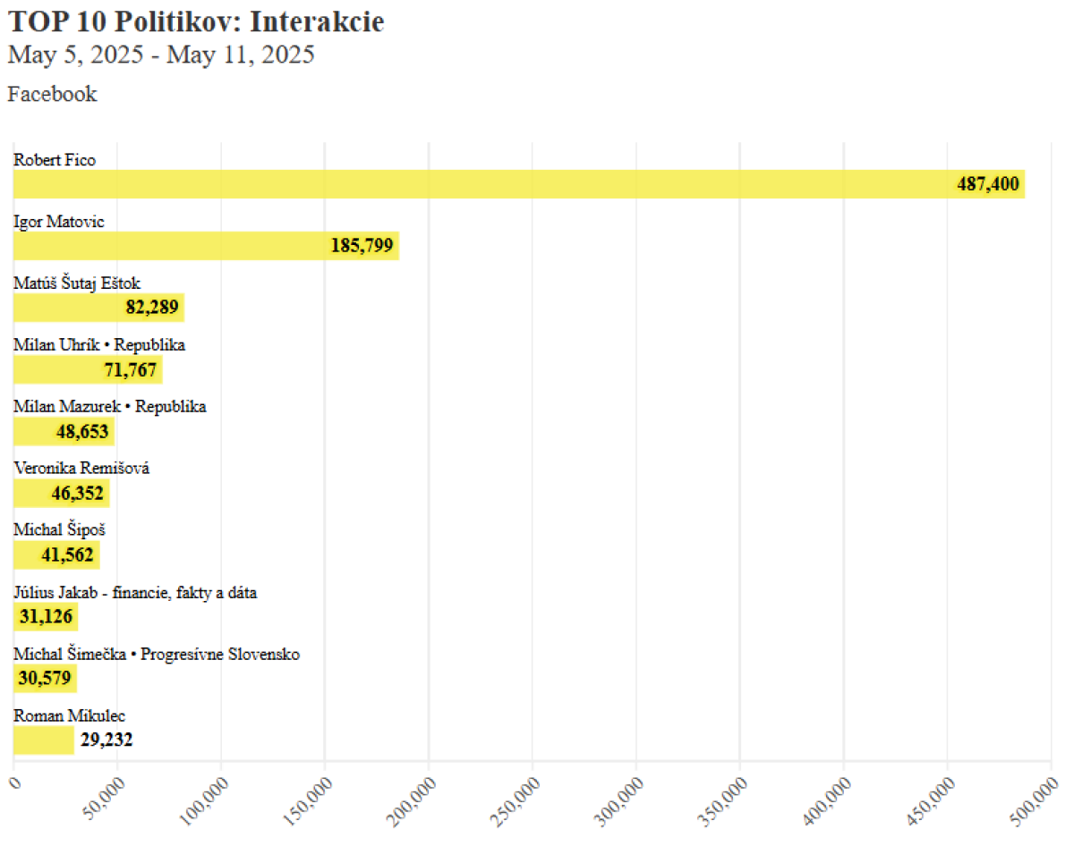Click Michal Šipoš bar showing 41,562

56,554
